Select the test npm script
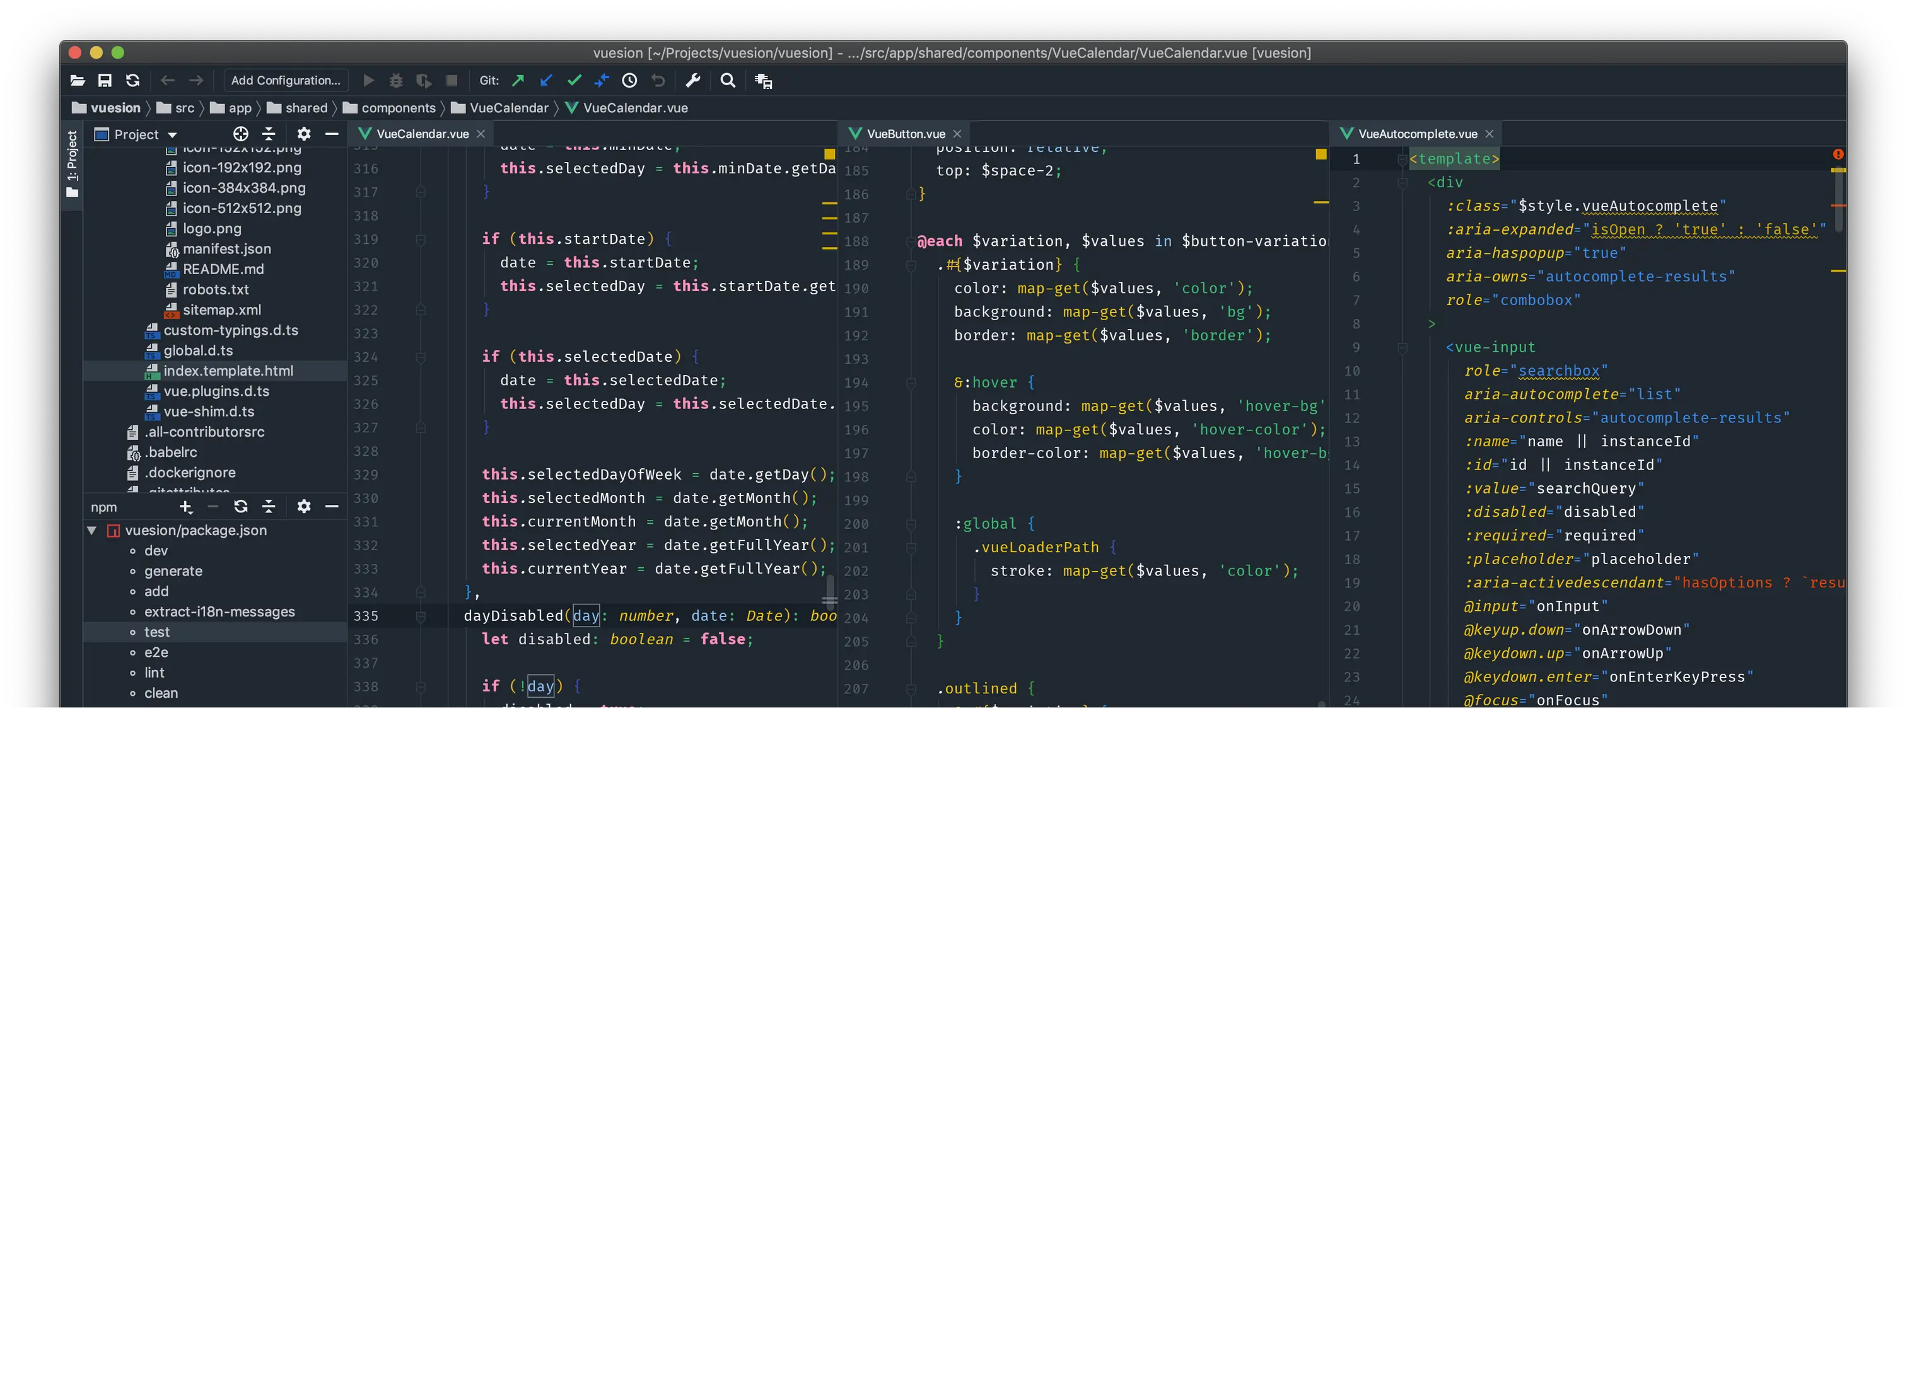This screenshot has height=1386, width=1907. tap(156, 632)
